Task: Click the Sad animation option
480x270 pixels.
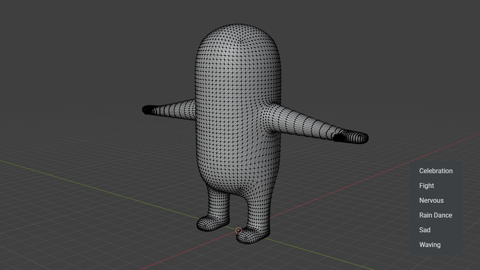Action: [x=425, y=230]
